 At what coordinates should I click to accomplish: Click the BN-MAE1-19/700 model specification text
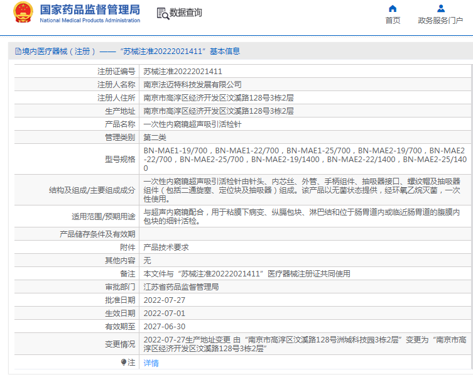(x=175, y=150)
